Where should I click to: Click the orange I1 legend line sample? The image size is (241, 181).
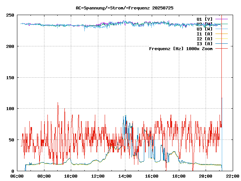[x=221, y=34]
